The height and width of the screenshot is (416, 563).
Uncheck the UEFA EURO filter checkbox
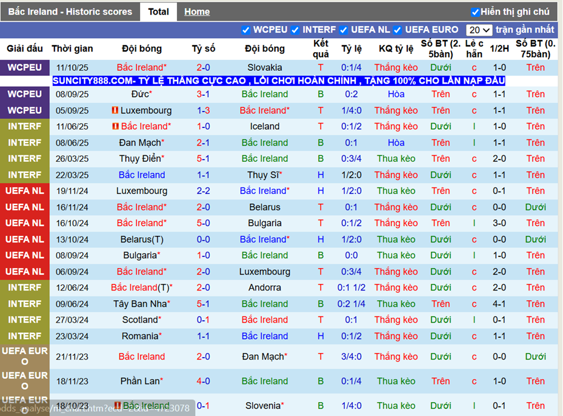coord(398,30)
